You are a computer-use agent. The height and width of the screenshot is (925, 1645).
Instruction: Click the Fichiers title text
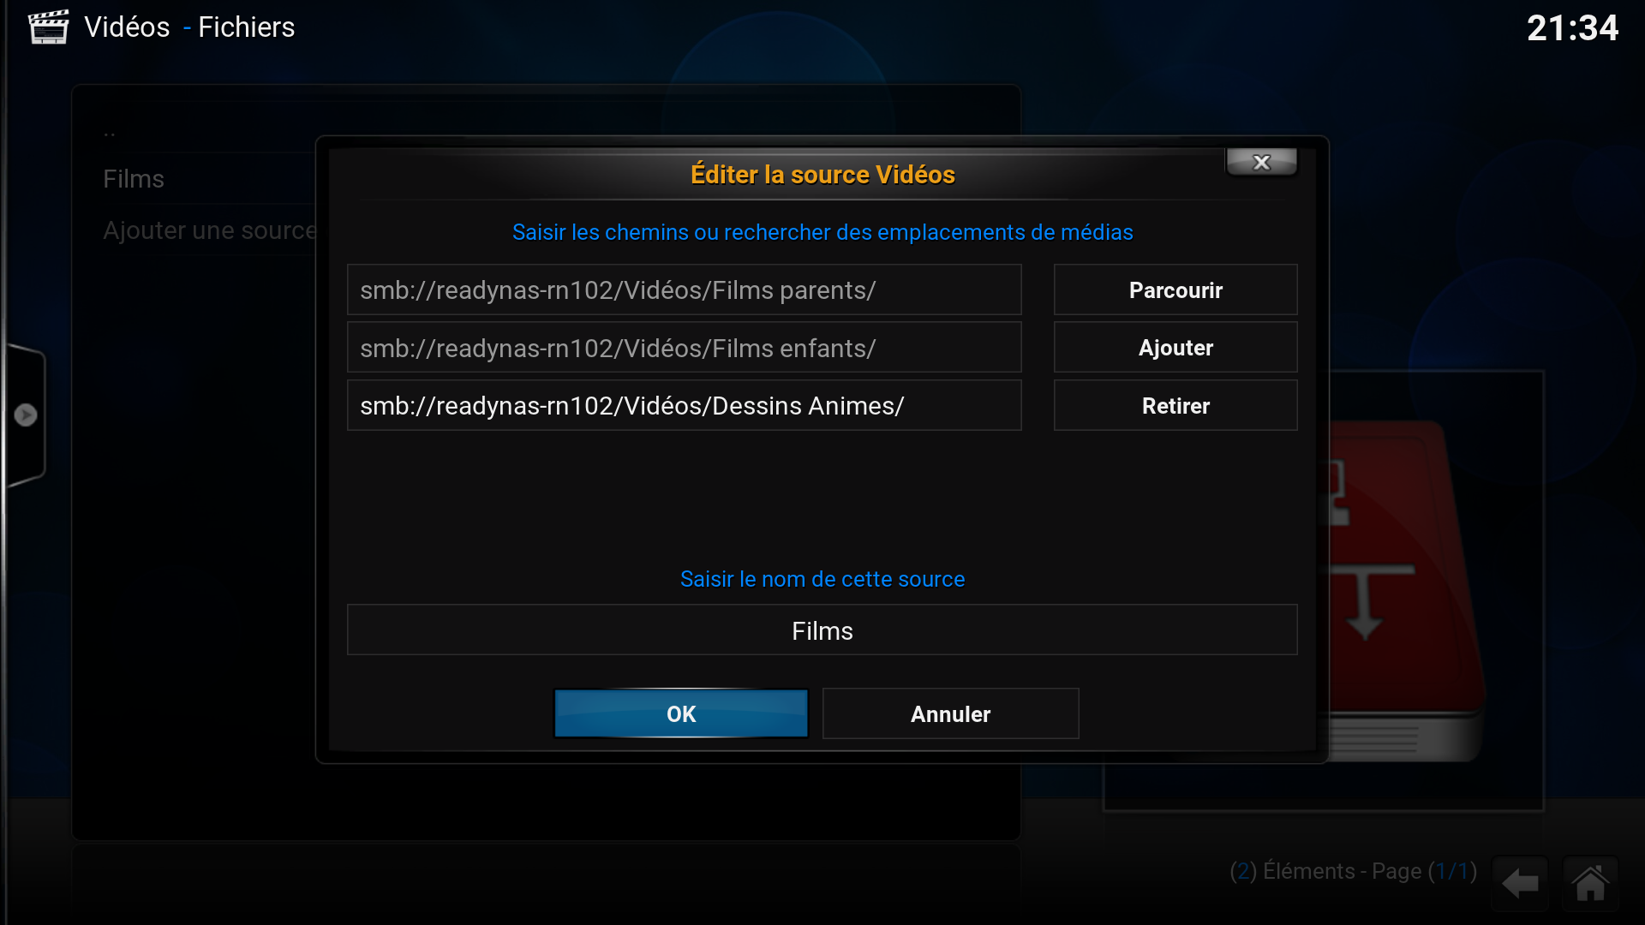pyautogui.click(x=247, y=27)
